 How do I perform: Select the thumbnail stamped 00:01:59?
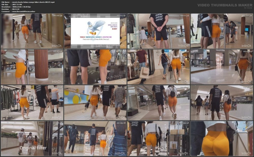[x=158, y=31]
